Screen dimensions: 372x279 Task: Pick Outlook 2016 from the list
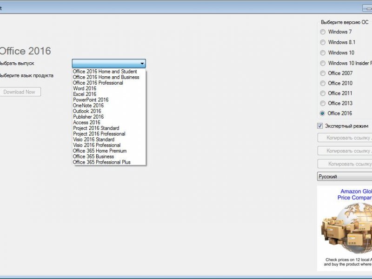109,111
